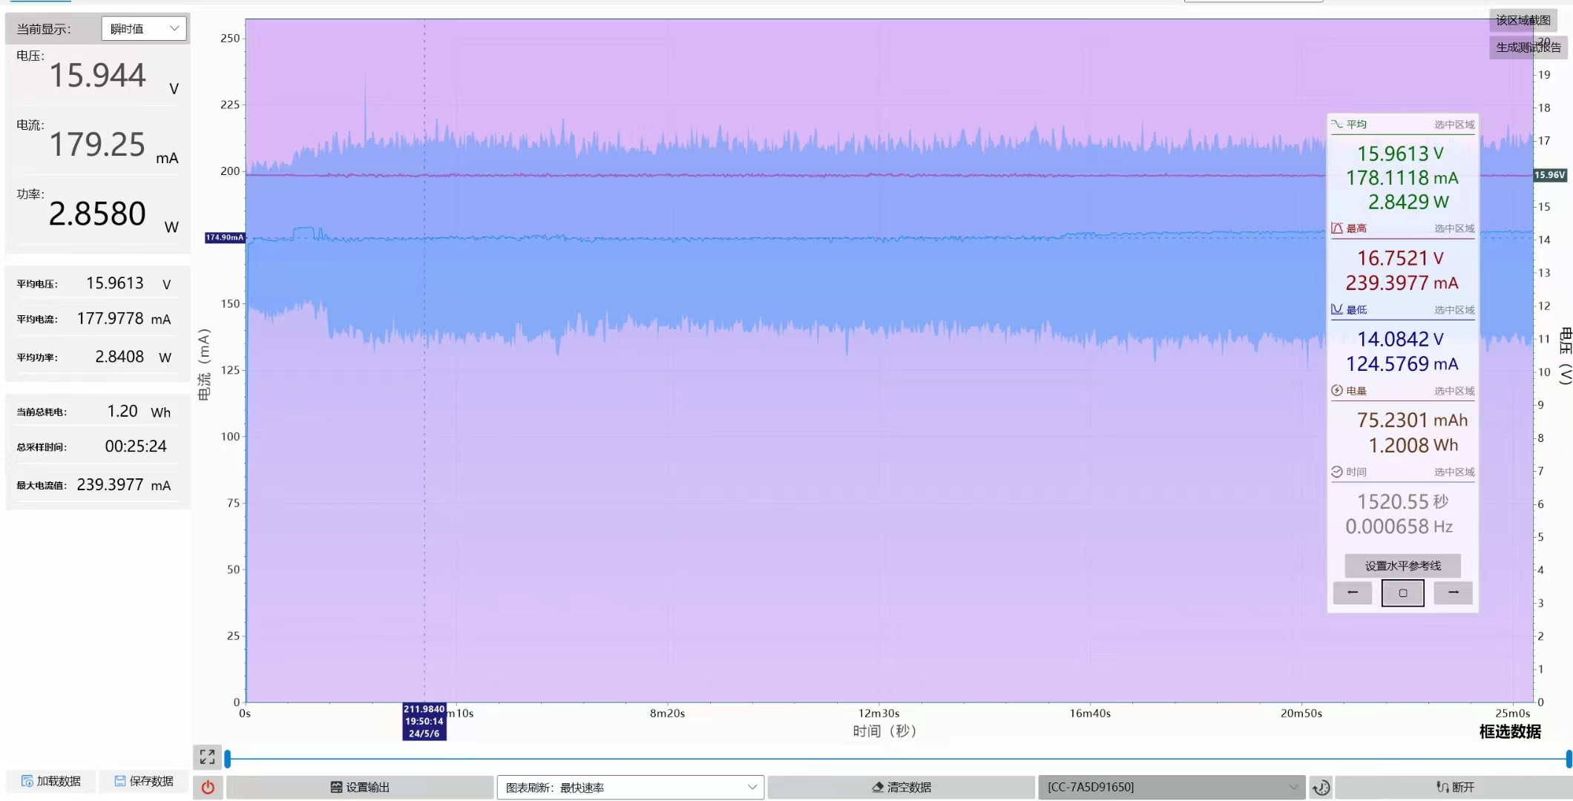The height and width of the screenshot is (801, 1573).
Task: Open the CC-7A5D91650 device dropdown
Action: click(x=1172, y=787)
